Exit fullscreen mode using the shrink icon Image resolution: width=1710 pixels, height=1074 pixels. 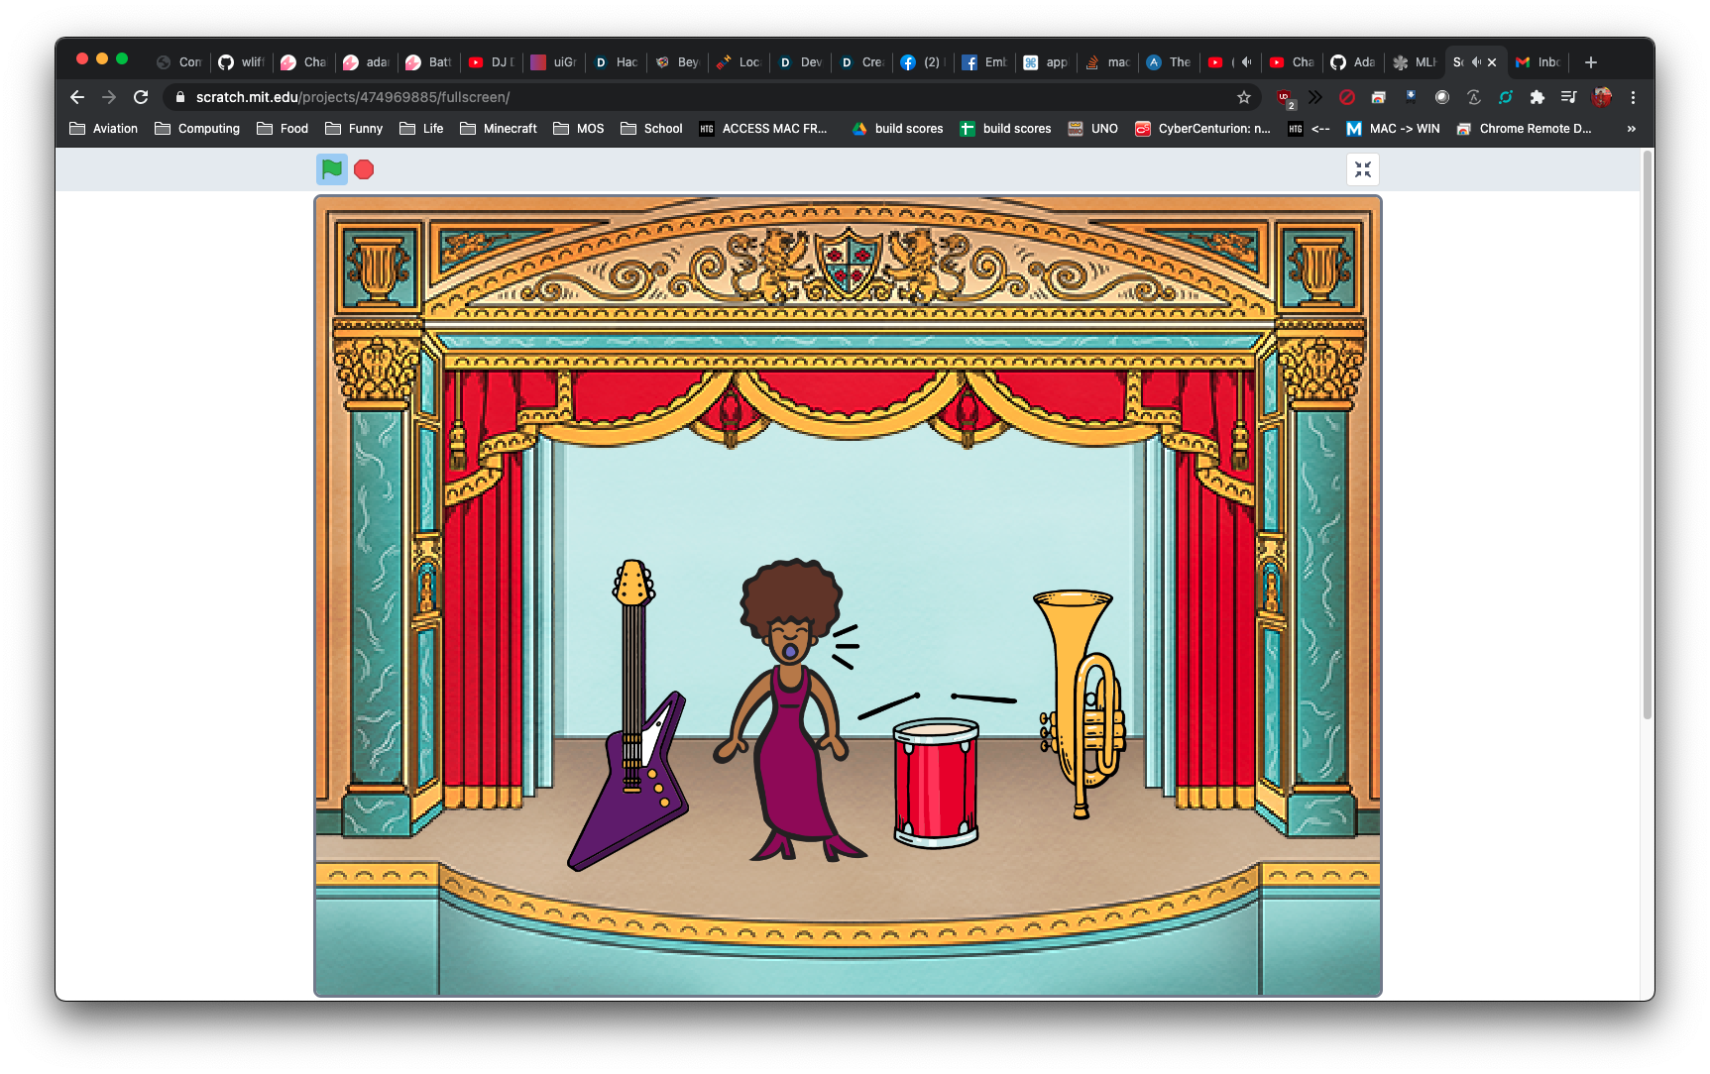point(1363,169)
